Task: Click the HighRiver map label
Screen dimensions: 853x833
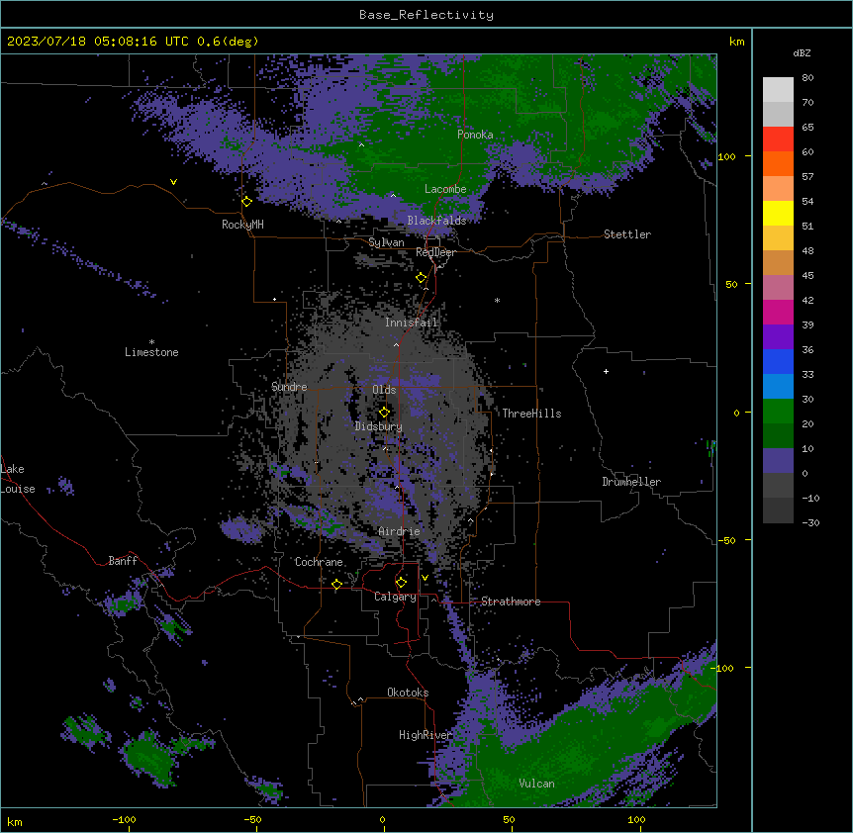Action: click(426, 735)
